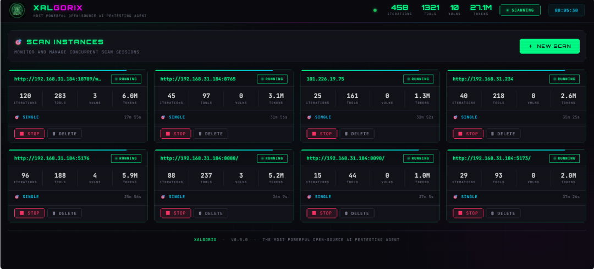The width and height of the screenshot is (594, 269).
Task: Delete the 192.168.31.184:8090 scan instance
Action: [358, 213]
